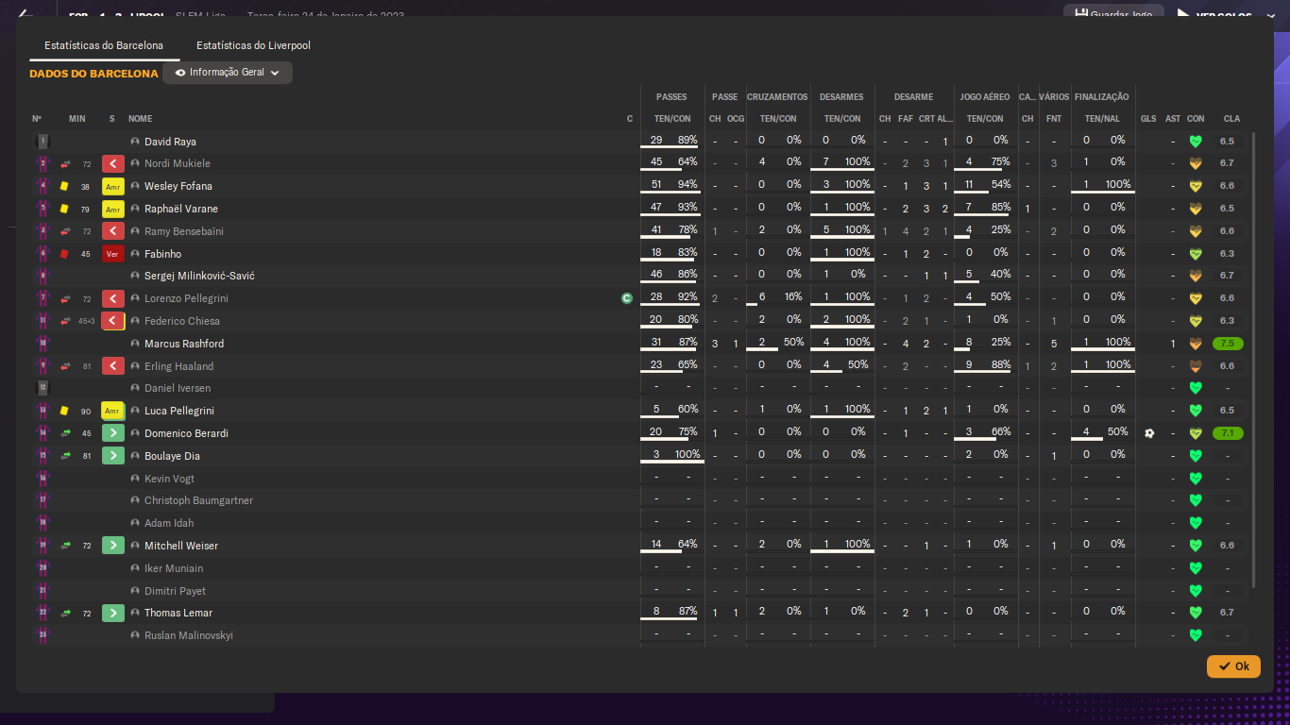The height and width of the screenshot is (725, 1290).
Task: Open Christoph Baumgartner's player name
Action: click(198, 500)
